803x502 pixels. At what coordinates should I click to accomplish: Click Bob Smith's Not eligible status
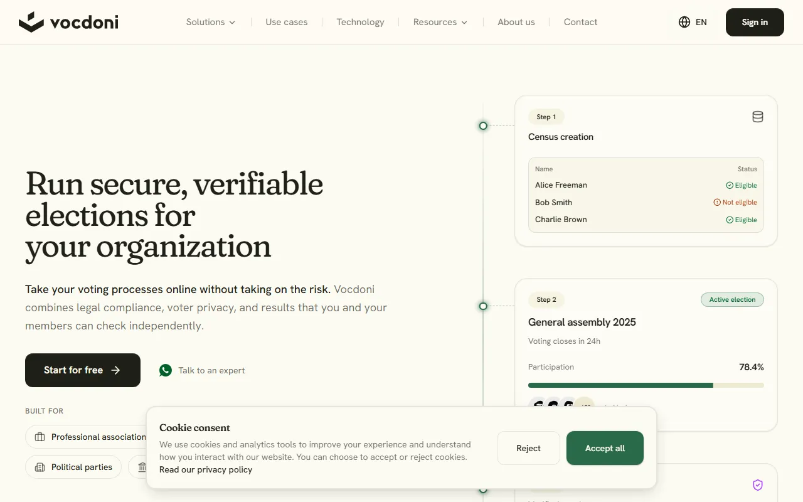pos(735,203)
